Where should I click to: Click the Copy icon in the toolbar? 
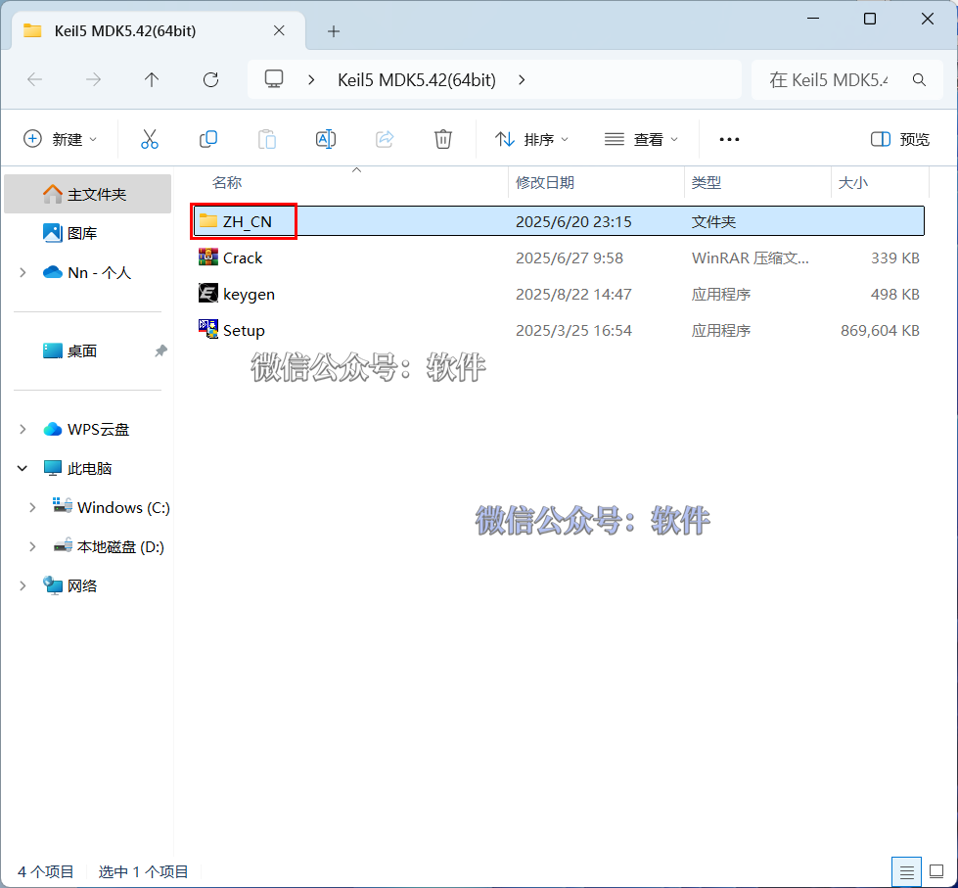tap(208, 139)
